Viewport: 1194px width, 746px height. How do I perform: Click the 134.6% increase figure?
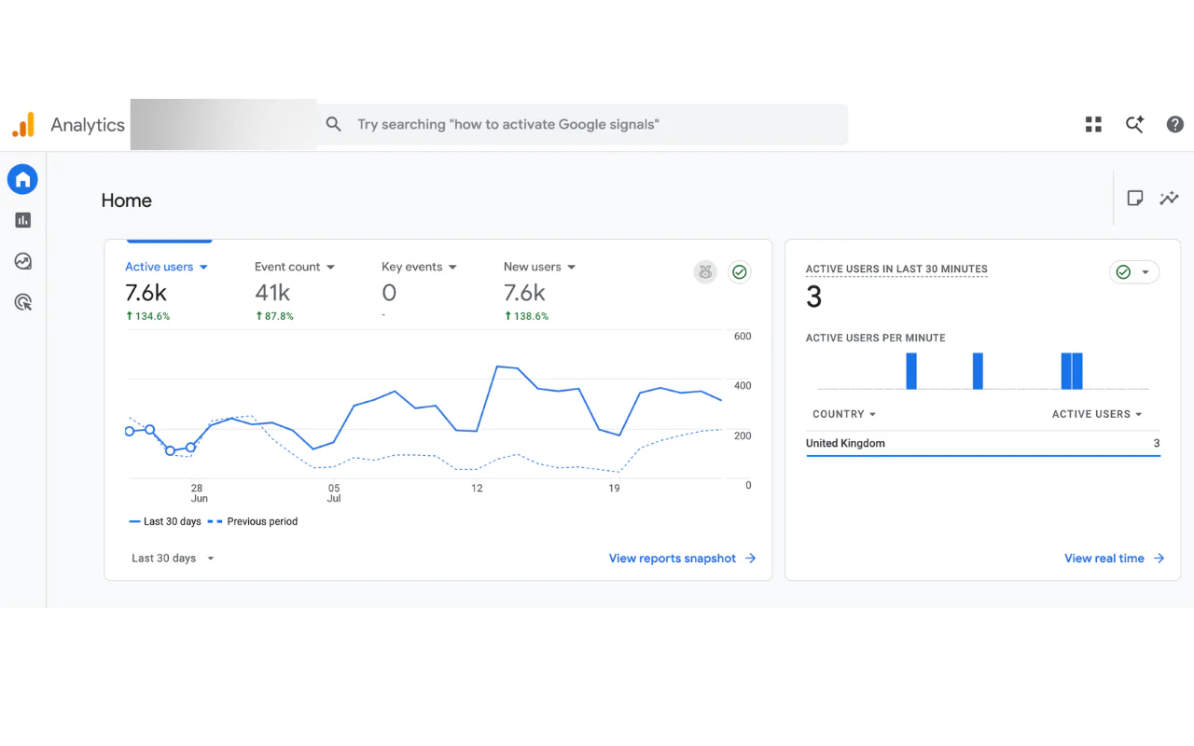[147, 316]
